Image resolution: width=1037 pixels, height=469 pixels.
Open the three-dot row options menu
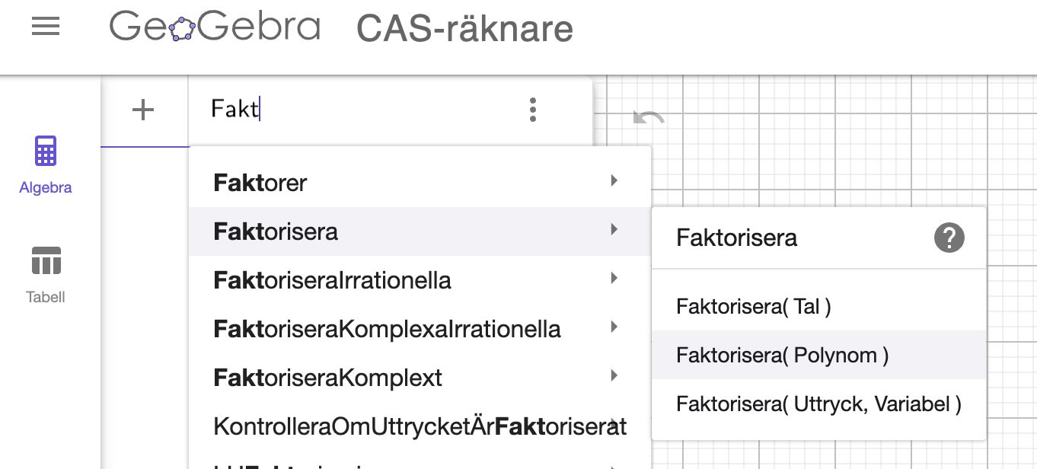click(532, 110)
